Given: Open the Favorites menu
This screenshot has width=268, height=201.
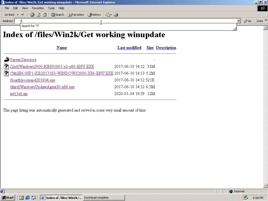Looking at the screenshot, I should [x=38, y=8].
